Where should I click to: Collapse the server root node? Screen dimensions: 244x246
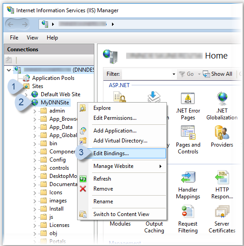pyautogui.click(x=9, y=70)
